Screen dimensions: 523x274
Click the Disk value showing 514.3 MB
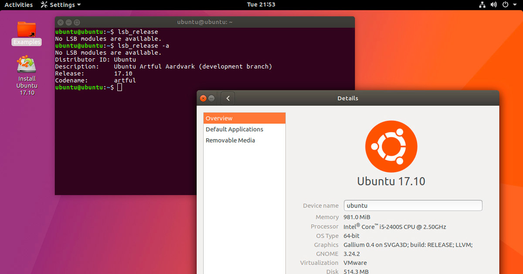(356, 271)
